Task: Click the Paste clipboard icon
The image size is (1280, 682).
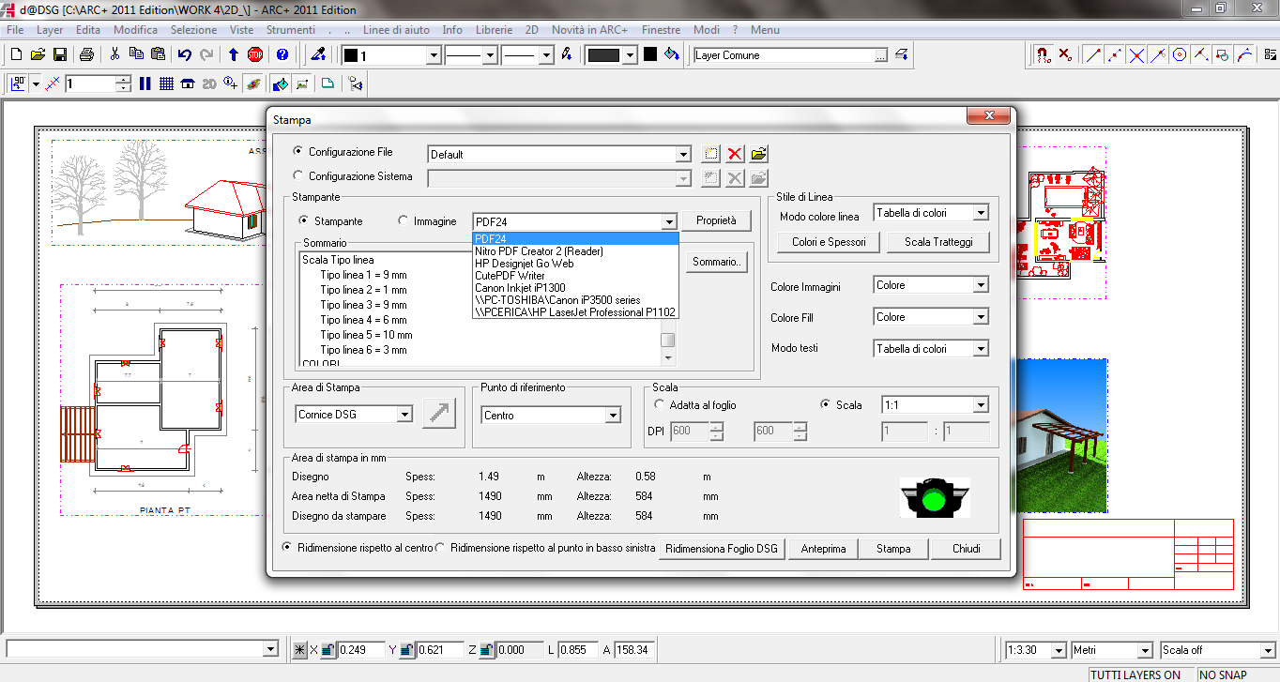Action: click(158, 55)
